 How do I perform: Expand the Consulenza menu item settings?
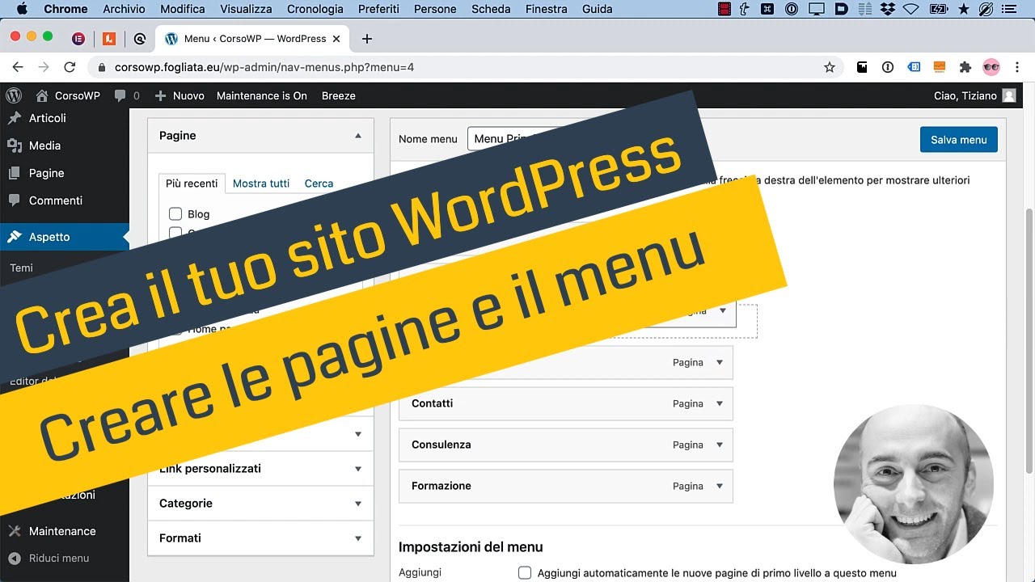point(720,445)
